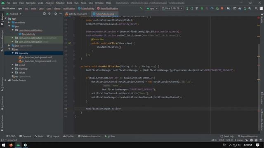Open the Logcat tool window
Screen dimensions: 264x148
point(53,136)
